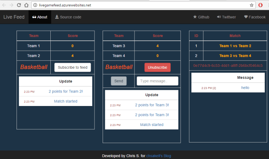Viewport: 269px width, 159px height.
Task: Click the Message column header
Action: click(x=245, y=78)
